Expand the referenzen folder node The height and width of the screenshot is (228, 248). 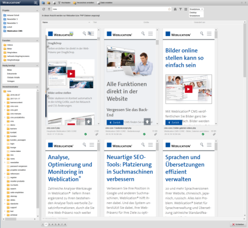click(x=5, y=174)
